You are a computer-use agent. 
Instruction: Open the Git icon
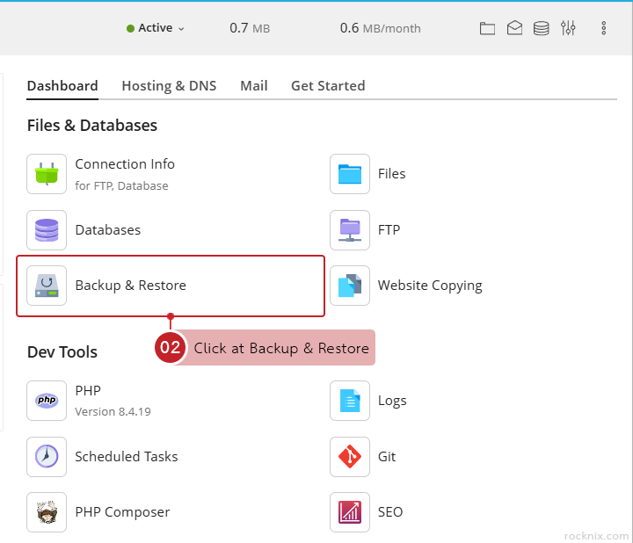coord(350,457)
